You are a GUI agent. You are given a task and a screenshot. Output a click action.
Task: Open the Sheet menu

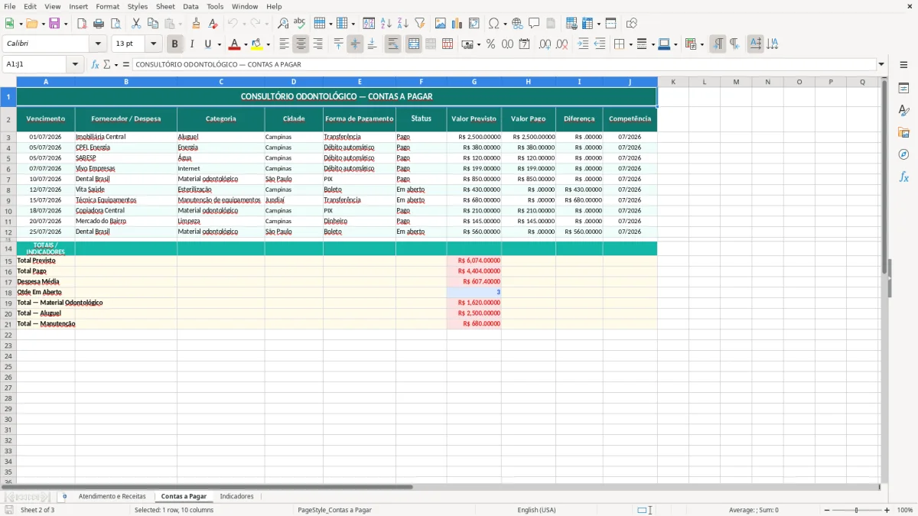[x=165, y=6]
